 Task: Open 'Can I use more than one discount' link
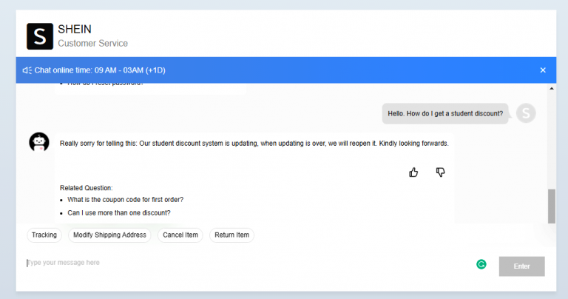pos(119,213)
